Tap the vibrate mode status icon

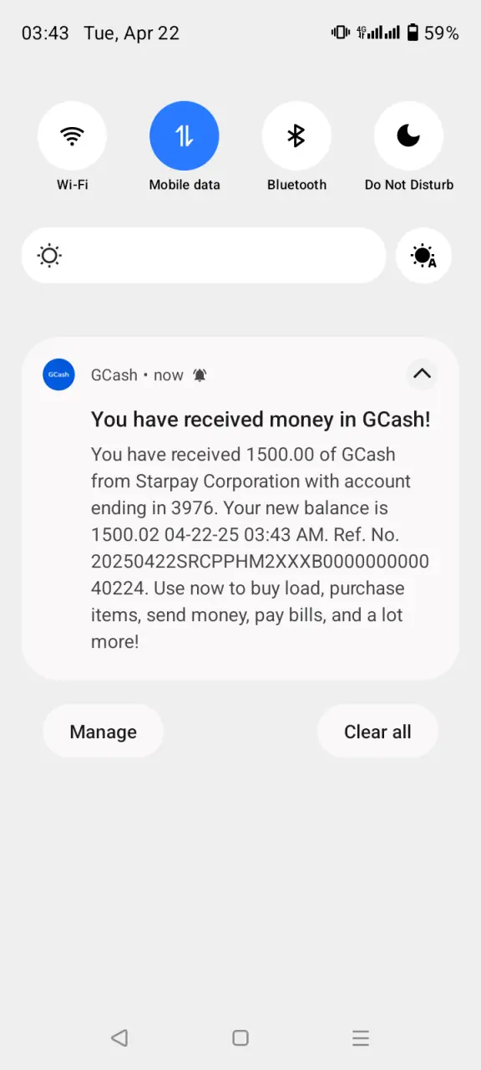point(340,33)
